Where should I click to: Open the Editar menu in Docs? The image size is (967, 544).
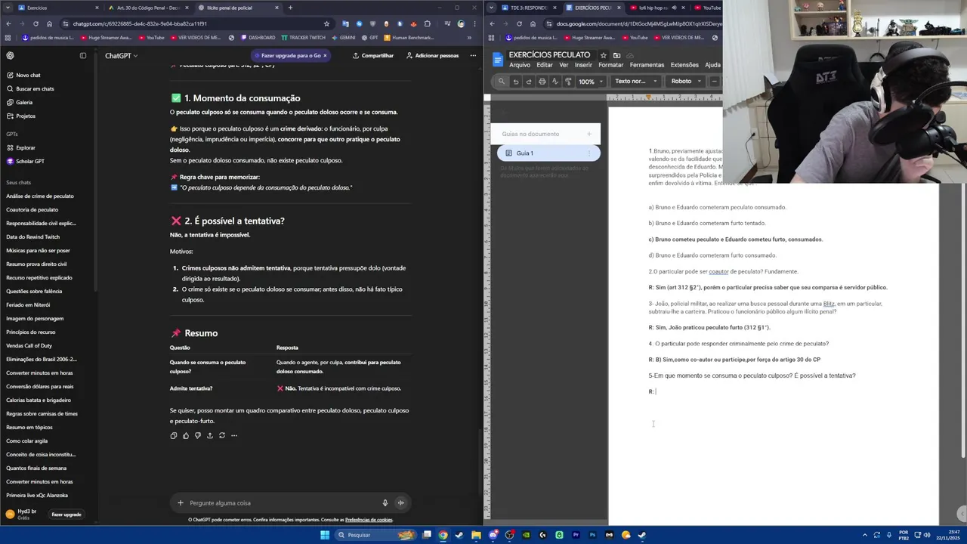pos(545,65)
